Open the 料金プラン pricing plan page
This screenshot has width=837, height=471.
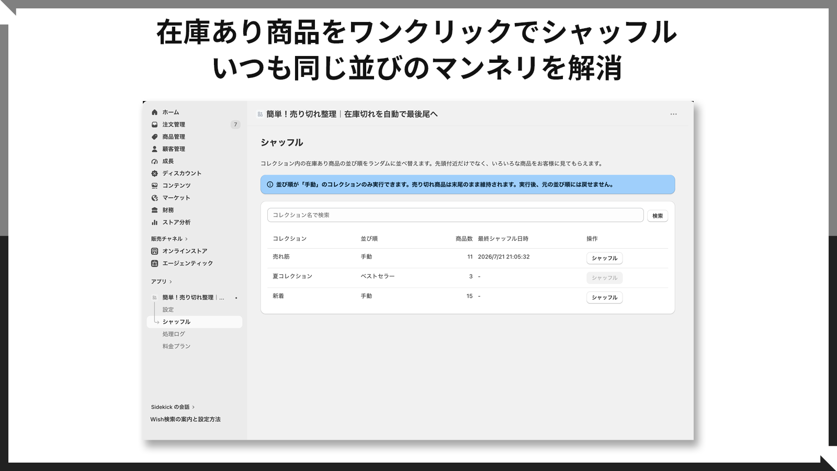click(176, 346)
